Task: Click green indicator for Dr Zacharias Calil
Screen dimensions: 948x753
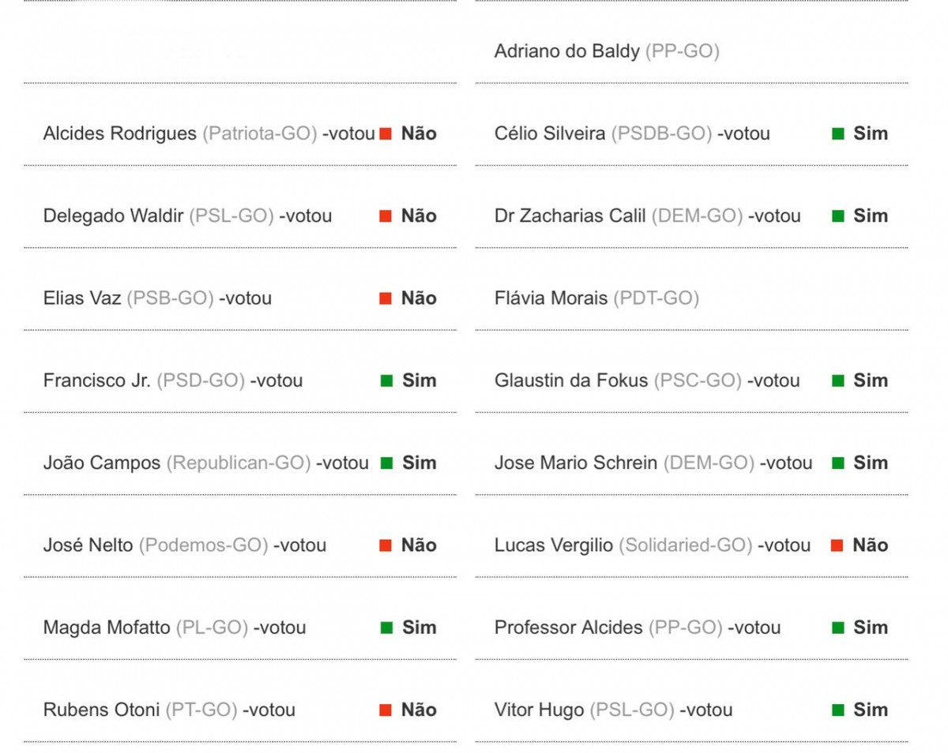Action: point(838,216)
